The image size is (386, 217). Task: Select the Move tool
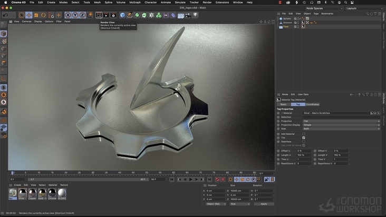[29, 15]
